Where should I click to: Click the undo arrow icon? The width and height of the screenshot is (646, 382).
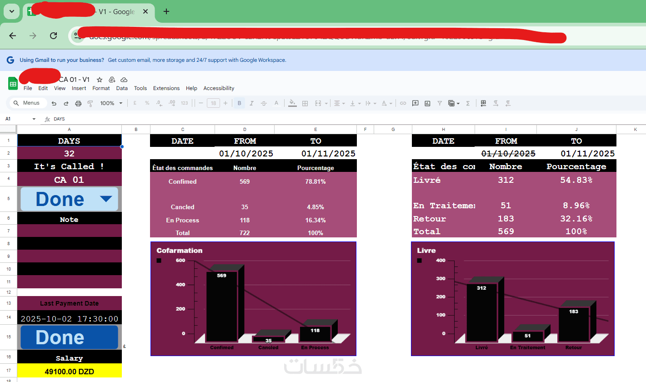54,103
